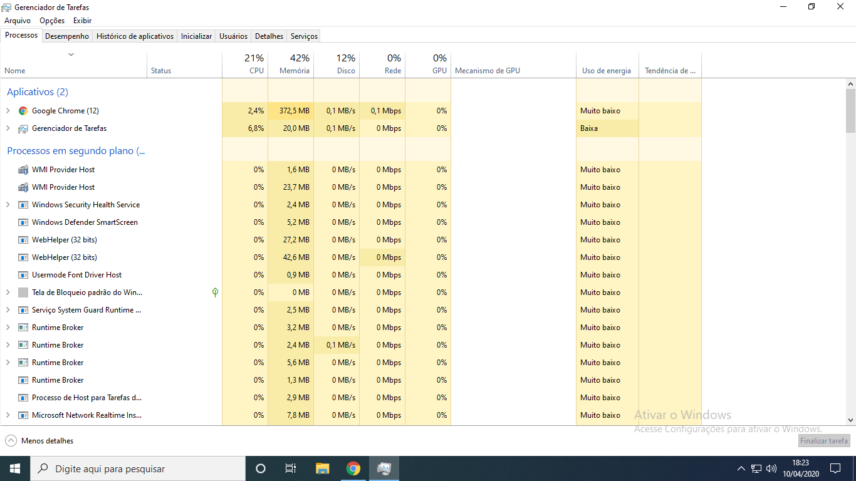Click the Google Chrome process icon

23,111
